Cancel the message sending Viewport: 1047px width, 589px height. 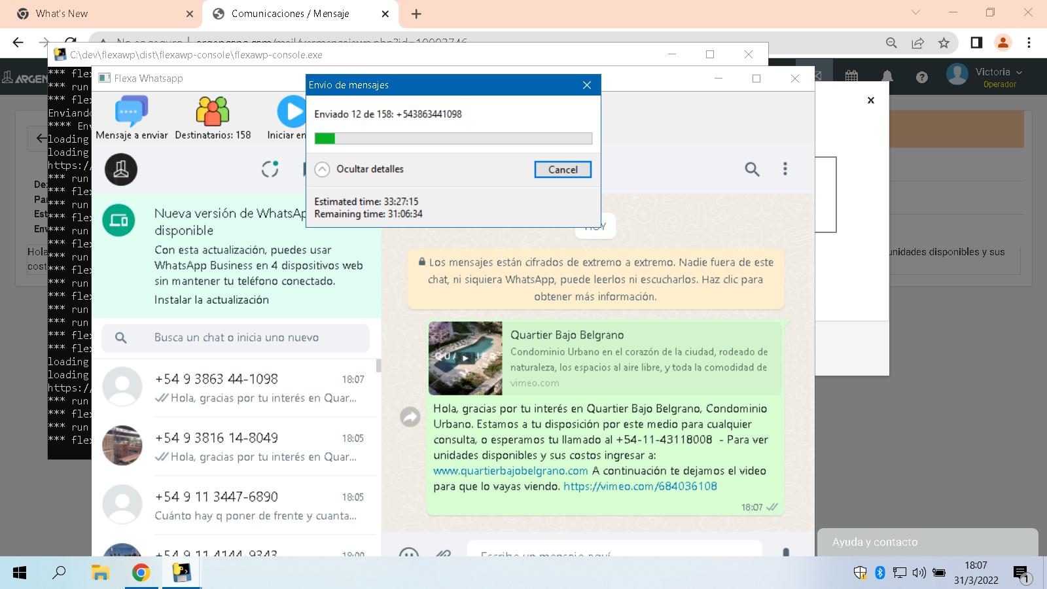[x=563, y=170]
